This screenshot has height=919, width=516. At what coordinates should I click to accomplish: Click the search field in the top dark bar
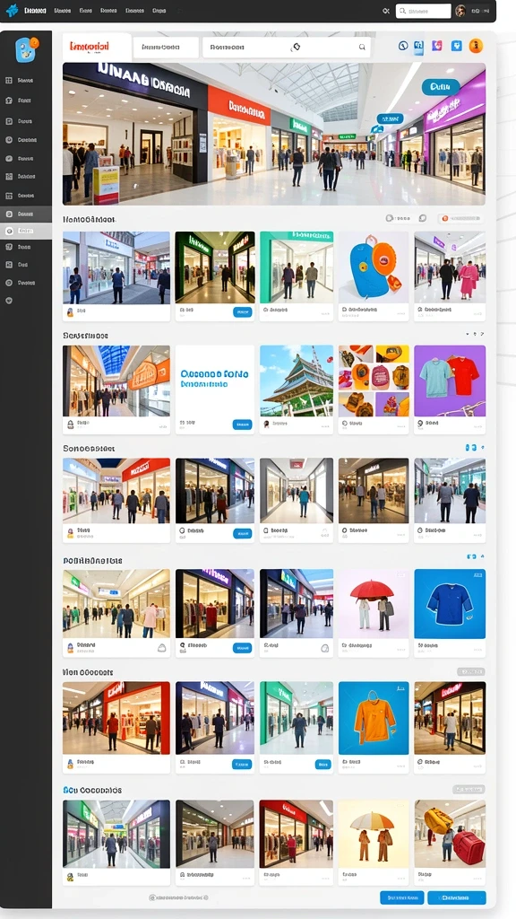click(x=423, y=11)
